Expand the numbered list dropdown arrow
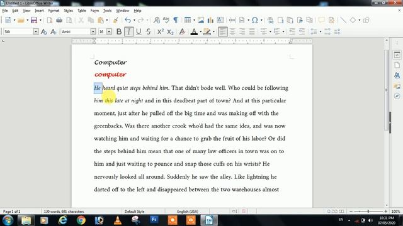Image resolution: width=403 pixels, height=226 pixels. (x=283, y=31)
